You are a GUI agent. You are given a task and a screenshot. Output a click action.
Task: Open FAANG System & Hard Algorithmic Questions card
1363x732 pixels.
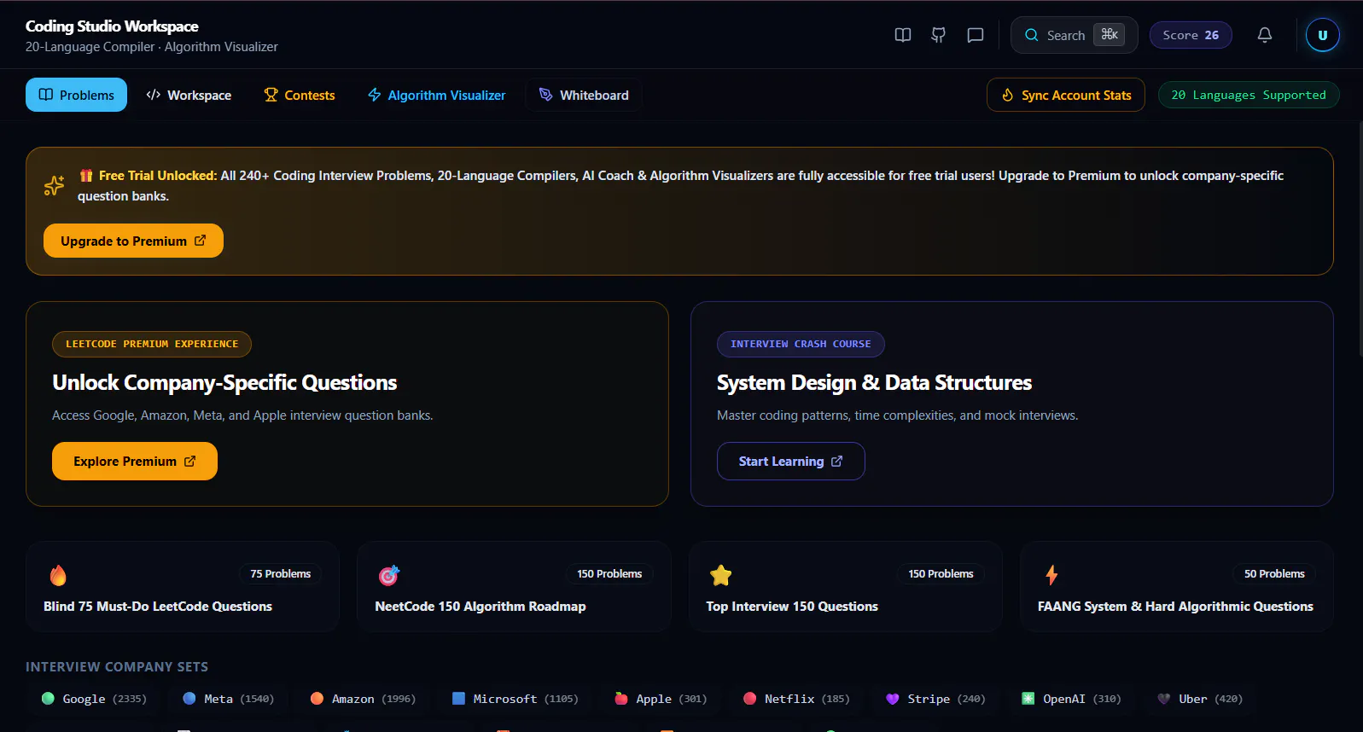[1176, 586]
